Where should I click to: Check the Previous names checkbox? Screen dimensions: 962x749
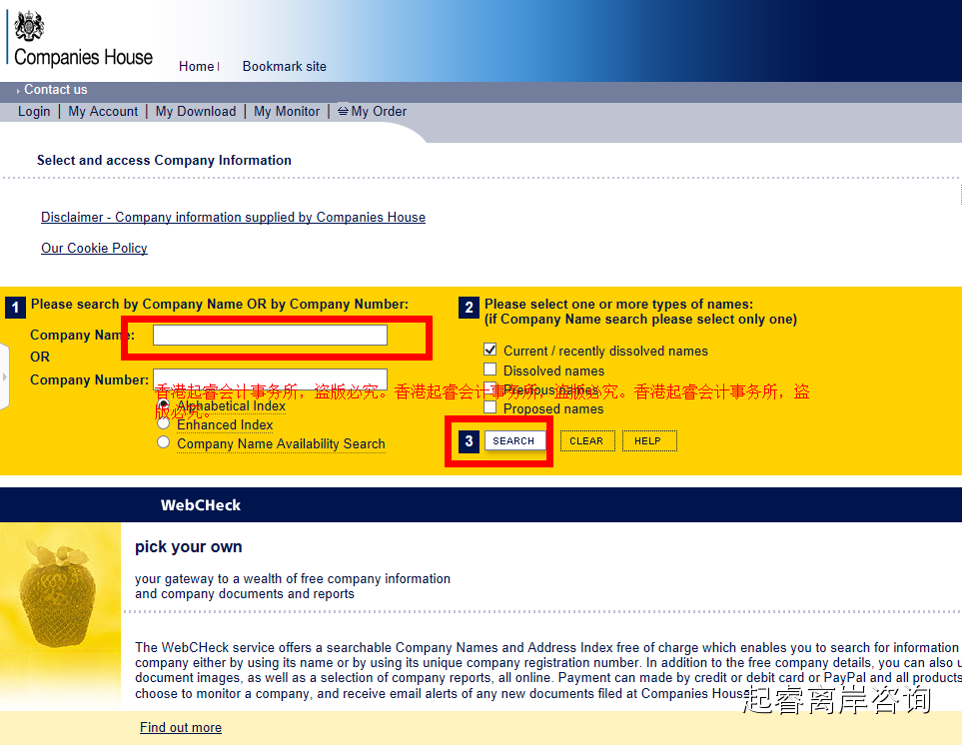[x=489, y=388]
